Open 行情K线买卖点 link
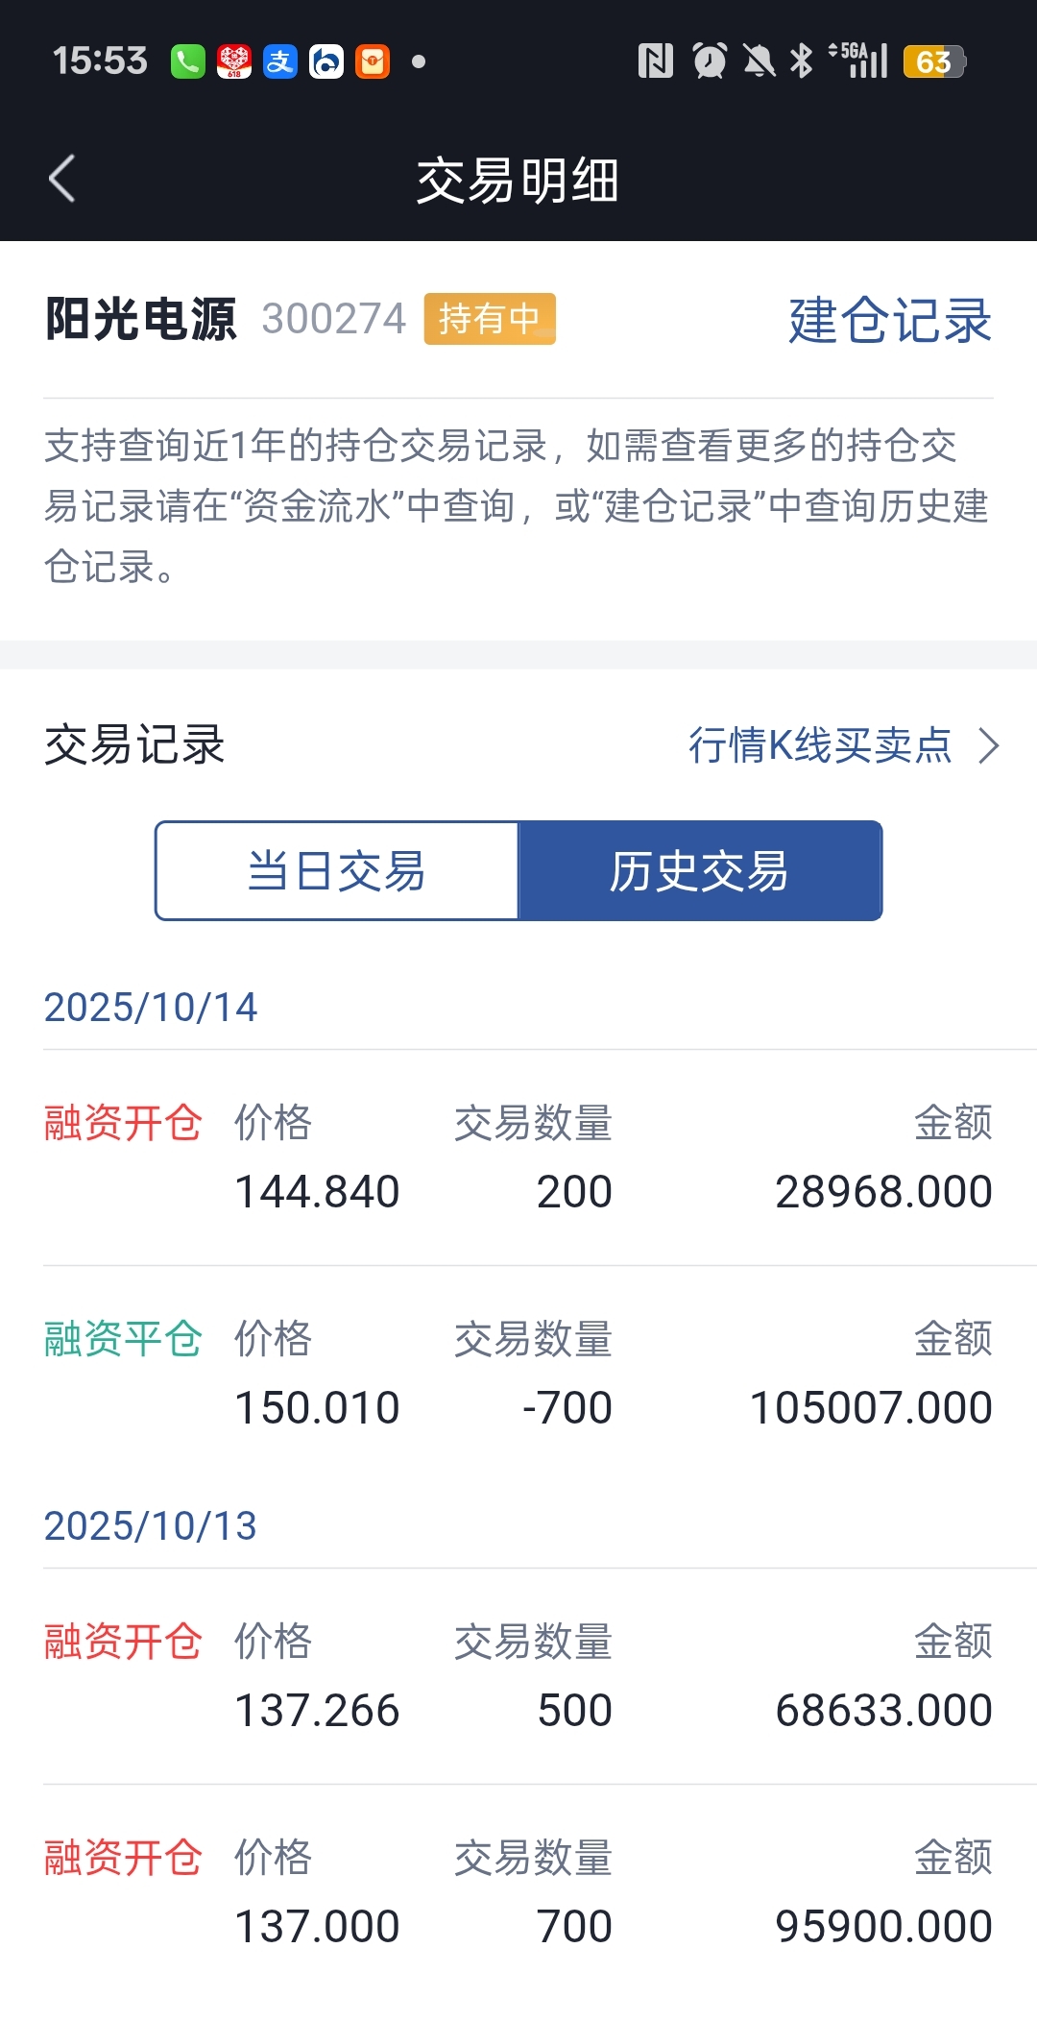 coord(820,745)
